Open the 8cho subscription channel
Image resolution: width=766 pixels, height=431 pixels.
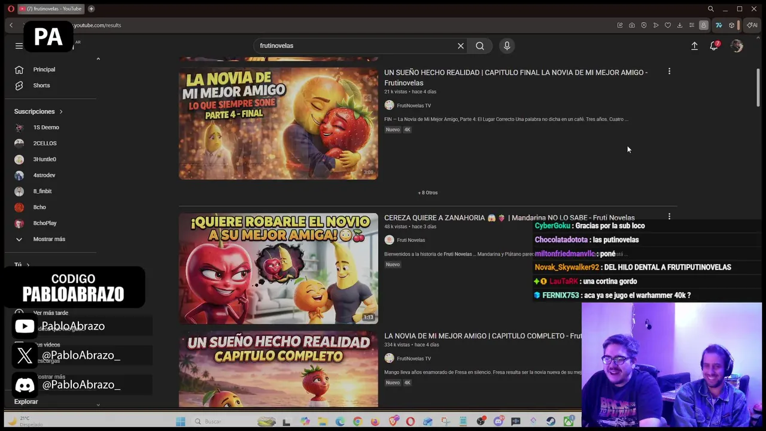point(39,207)
